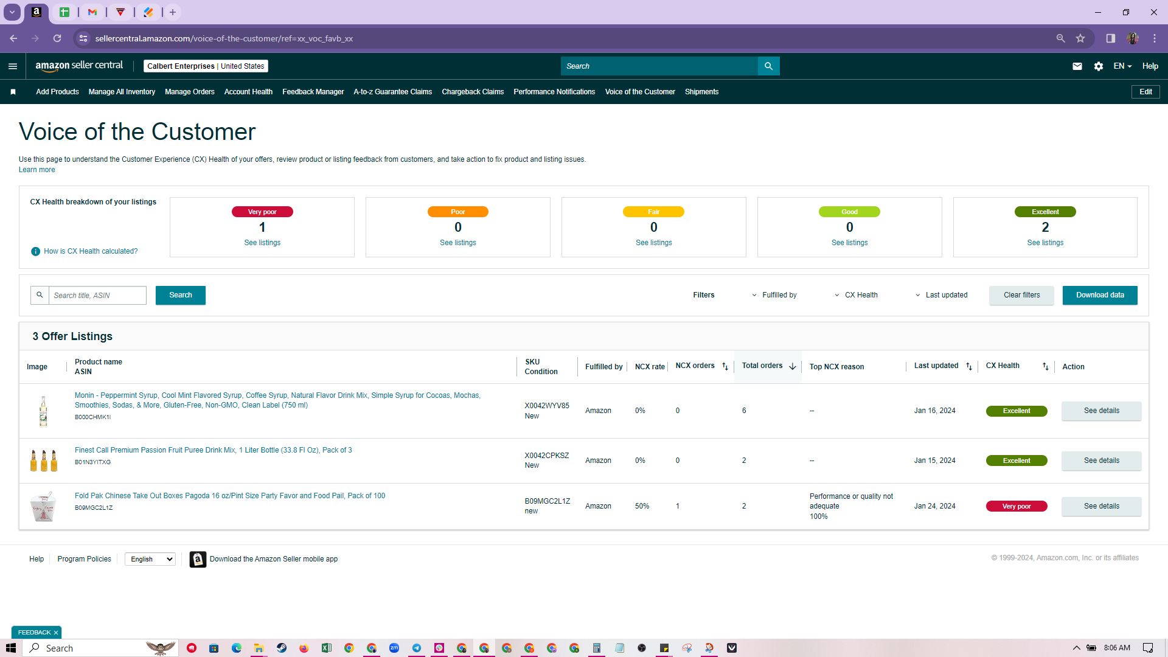The image size is (1168, 657).
Task: Click the Amazon Seller mobile app icon
Action: click(198, 559)
